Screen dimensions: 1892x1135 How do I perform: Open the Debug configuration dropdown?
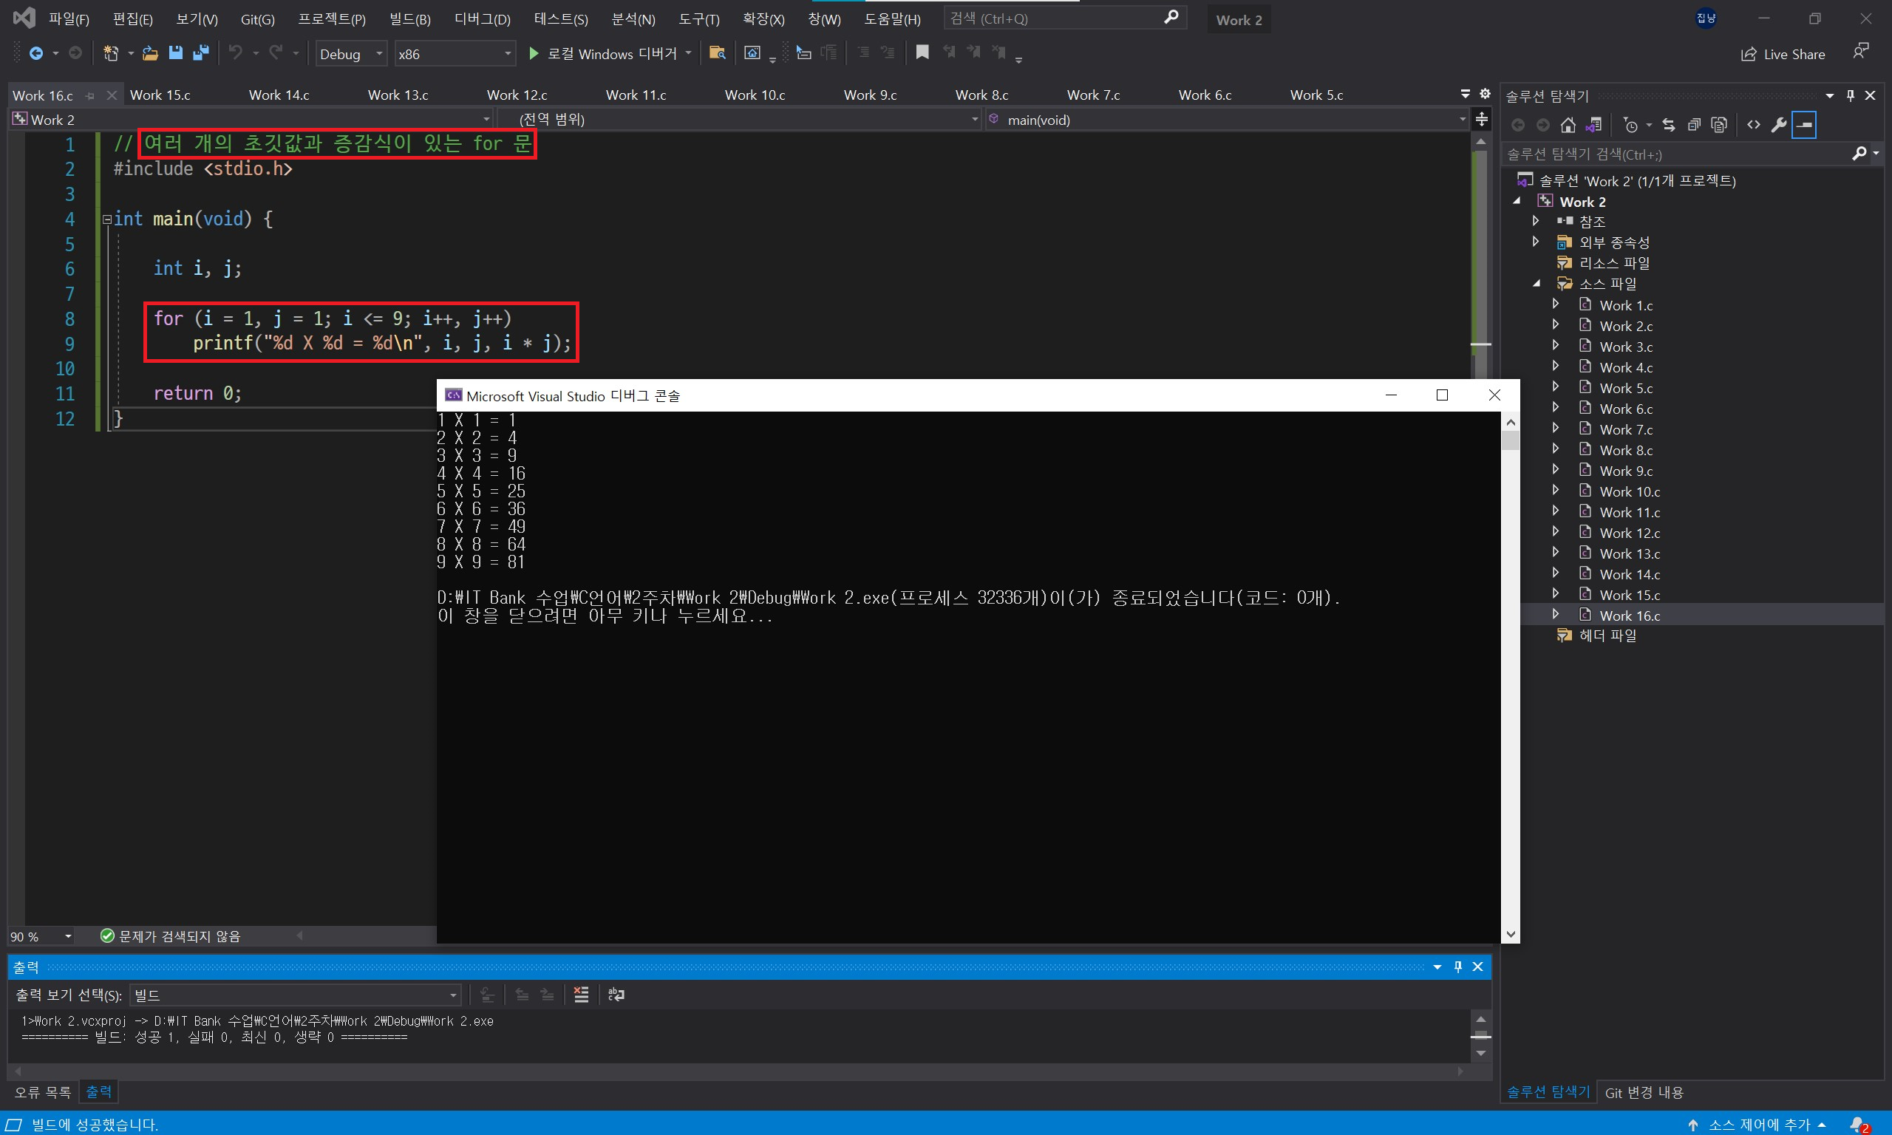coord(351,53)
